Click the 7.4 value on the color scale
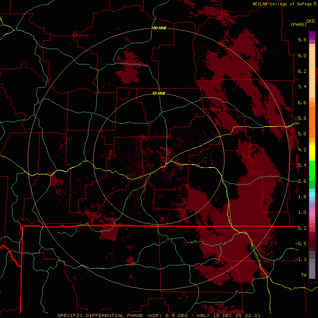The height and width of the screenshot is (318, 318). click(302, 87)
